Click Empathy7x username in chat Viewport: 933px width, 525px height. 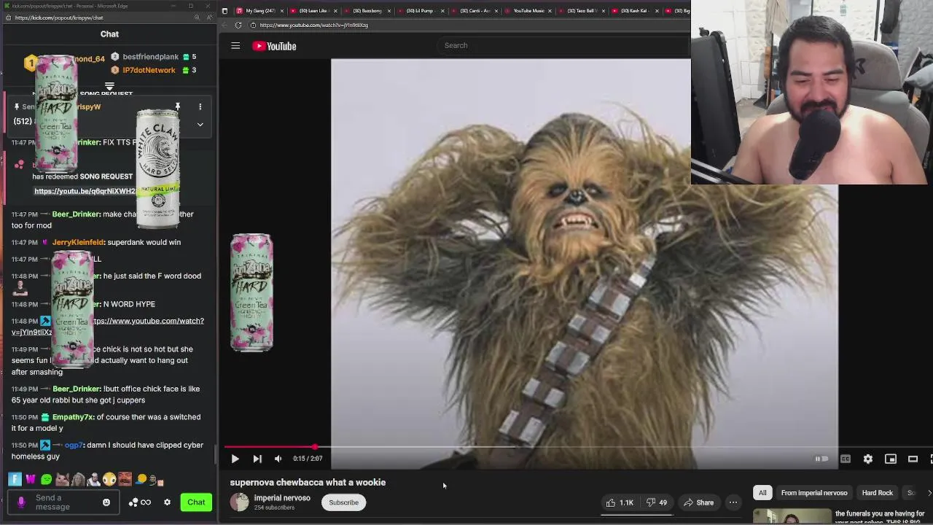pos(73,417)
